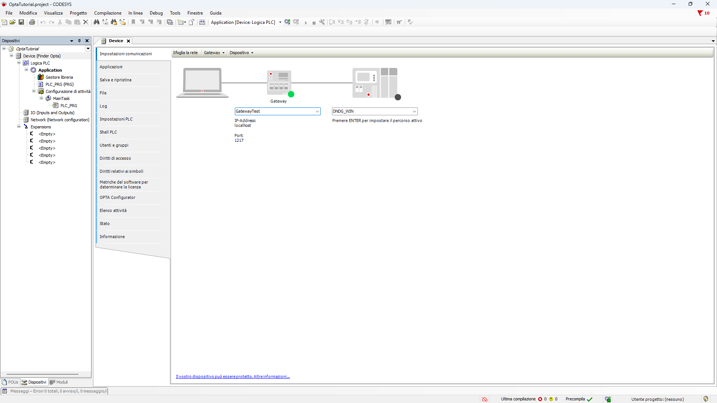Click the shield icon in status bar
The width and height of the screenshot is (717, 403).
(x=705, y=399)
